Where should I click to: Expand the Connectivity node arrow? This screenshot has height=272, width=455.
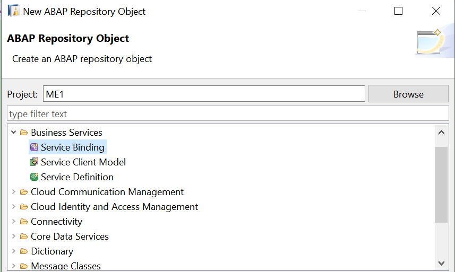[13, 221]
